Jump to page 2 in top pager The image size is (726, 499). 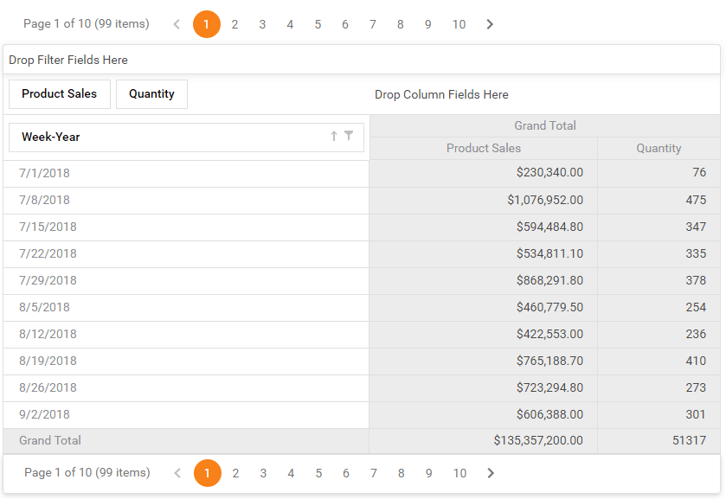click(235, 24)
